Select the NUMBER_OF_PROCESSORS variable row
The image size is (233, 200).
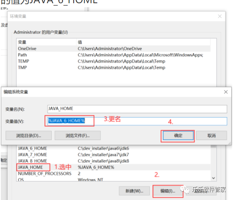113,174
